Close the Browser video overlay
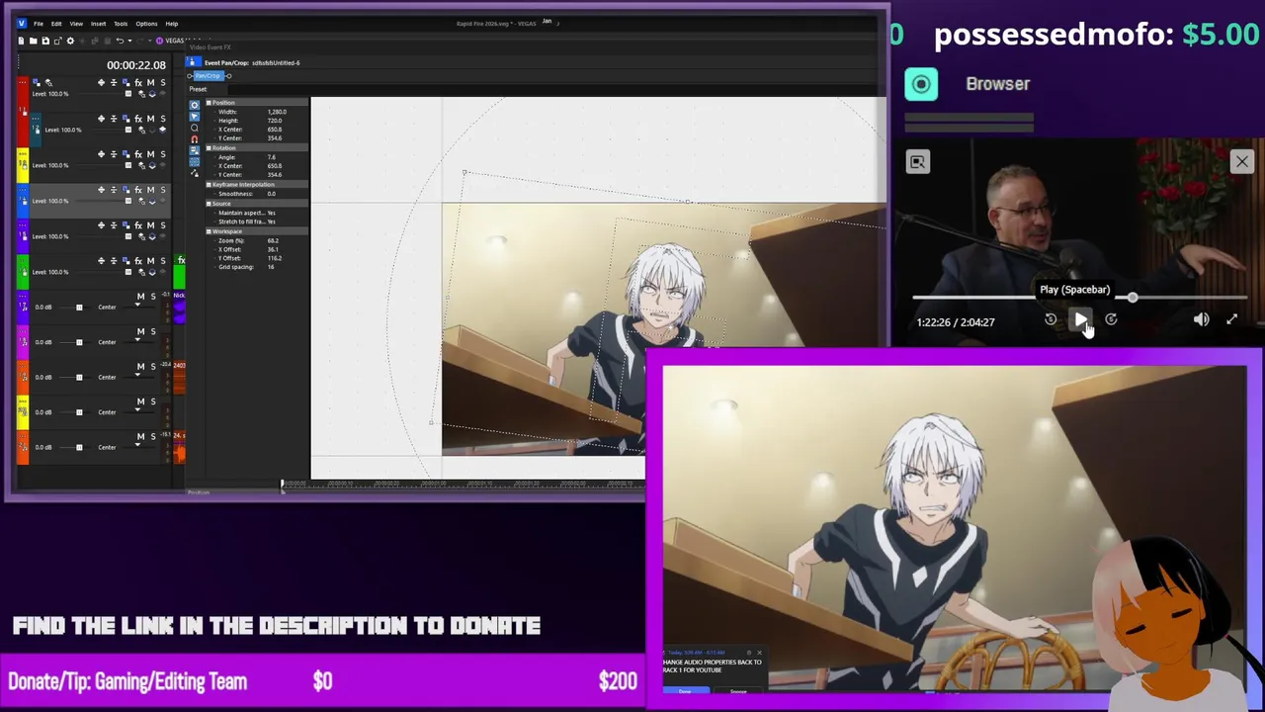Image resolution: width=1265 pixels, height=712 pixels. [x=1241, y=161]
